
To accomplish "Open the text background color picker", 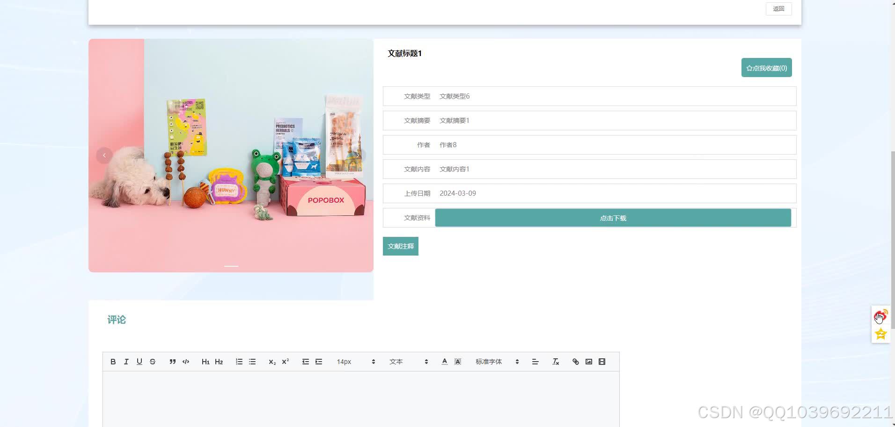I will click(458, 362).
